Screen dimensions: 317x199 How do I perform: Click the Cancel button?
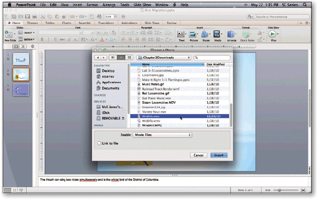coord(198,156)
